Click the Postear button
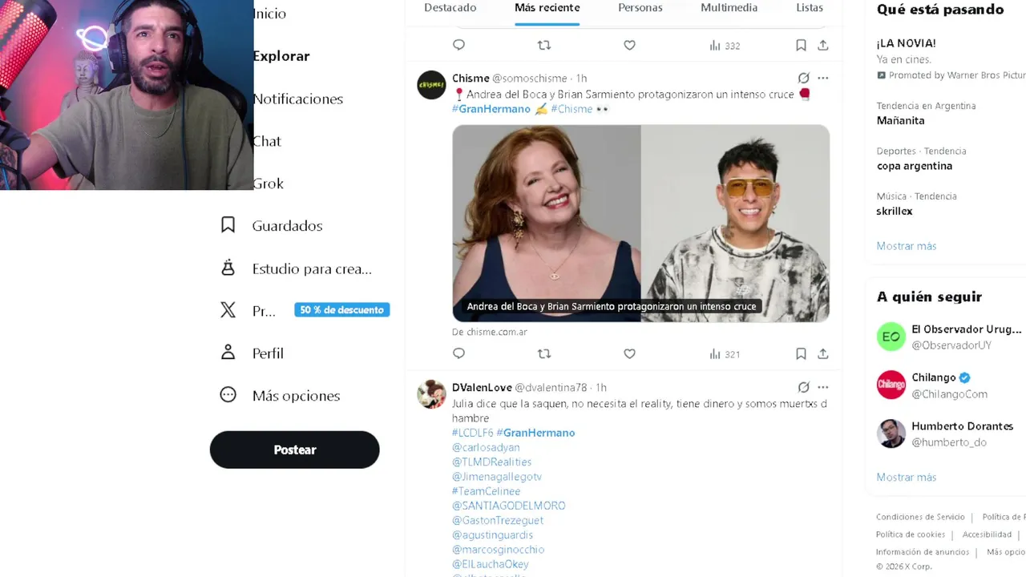 point(294,450)
